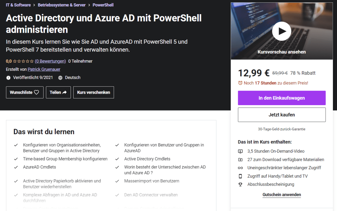The width and height of the screenshot is (337, 211).
Task: Open instructor Patrick Gruenauer's profile
Action: [44, 69]
